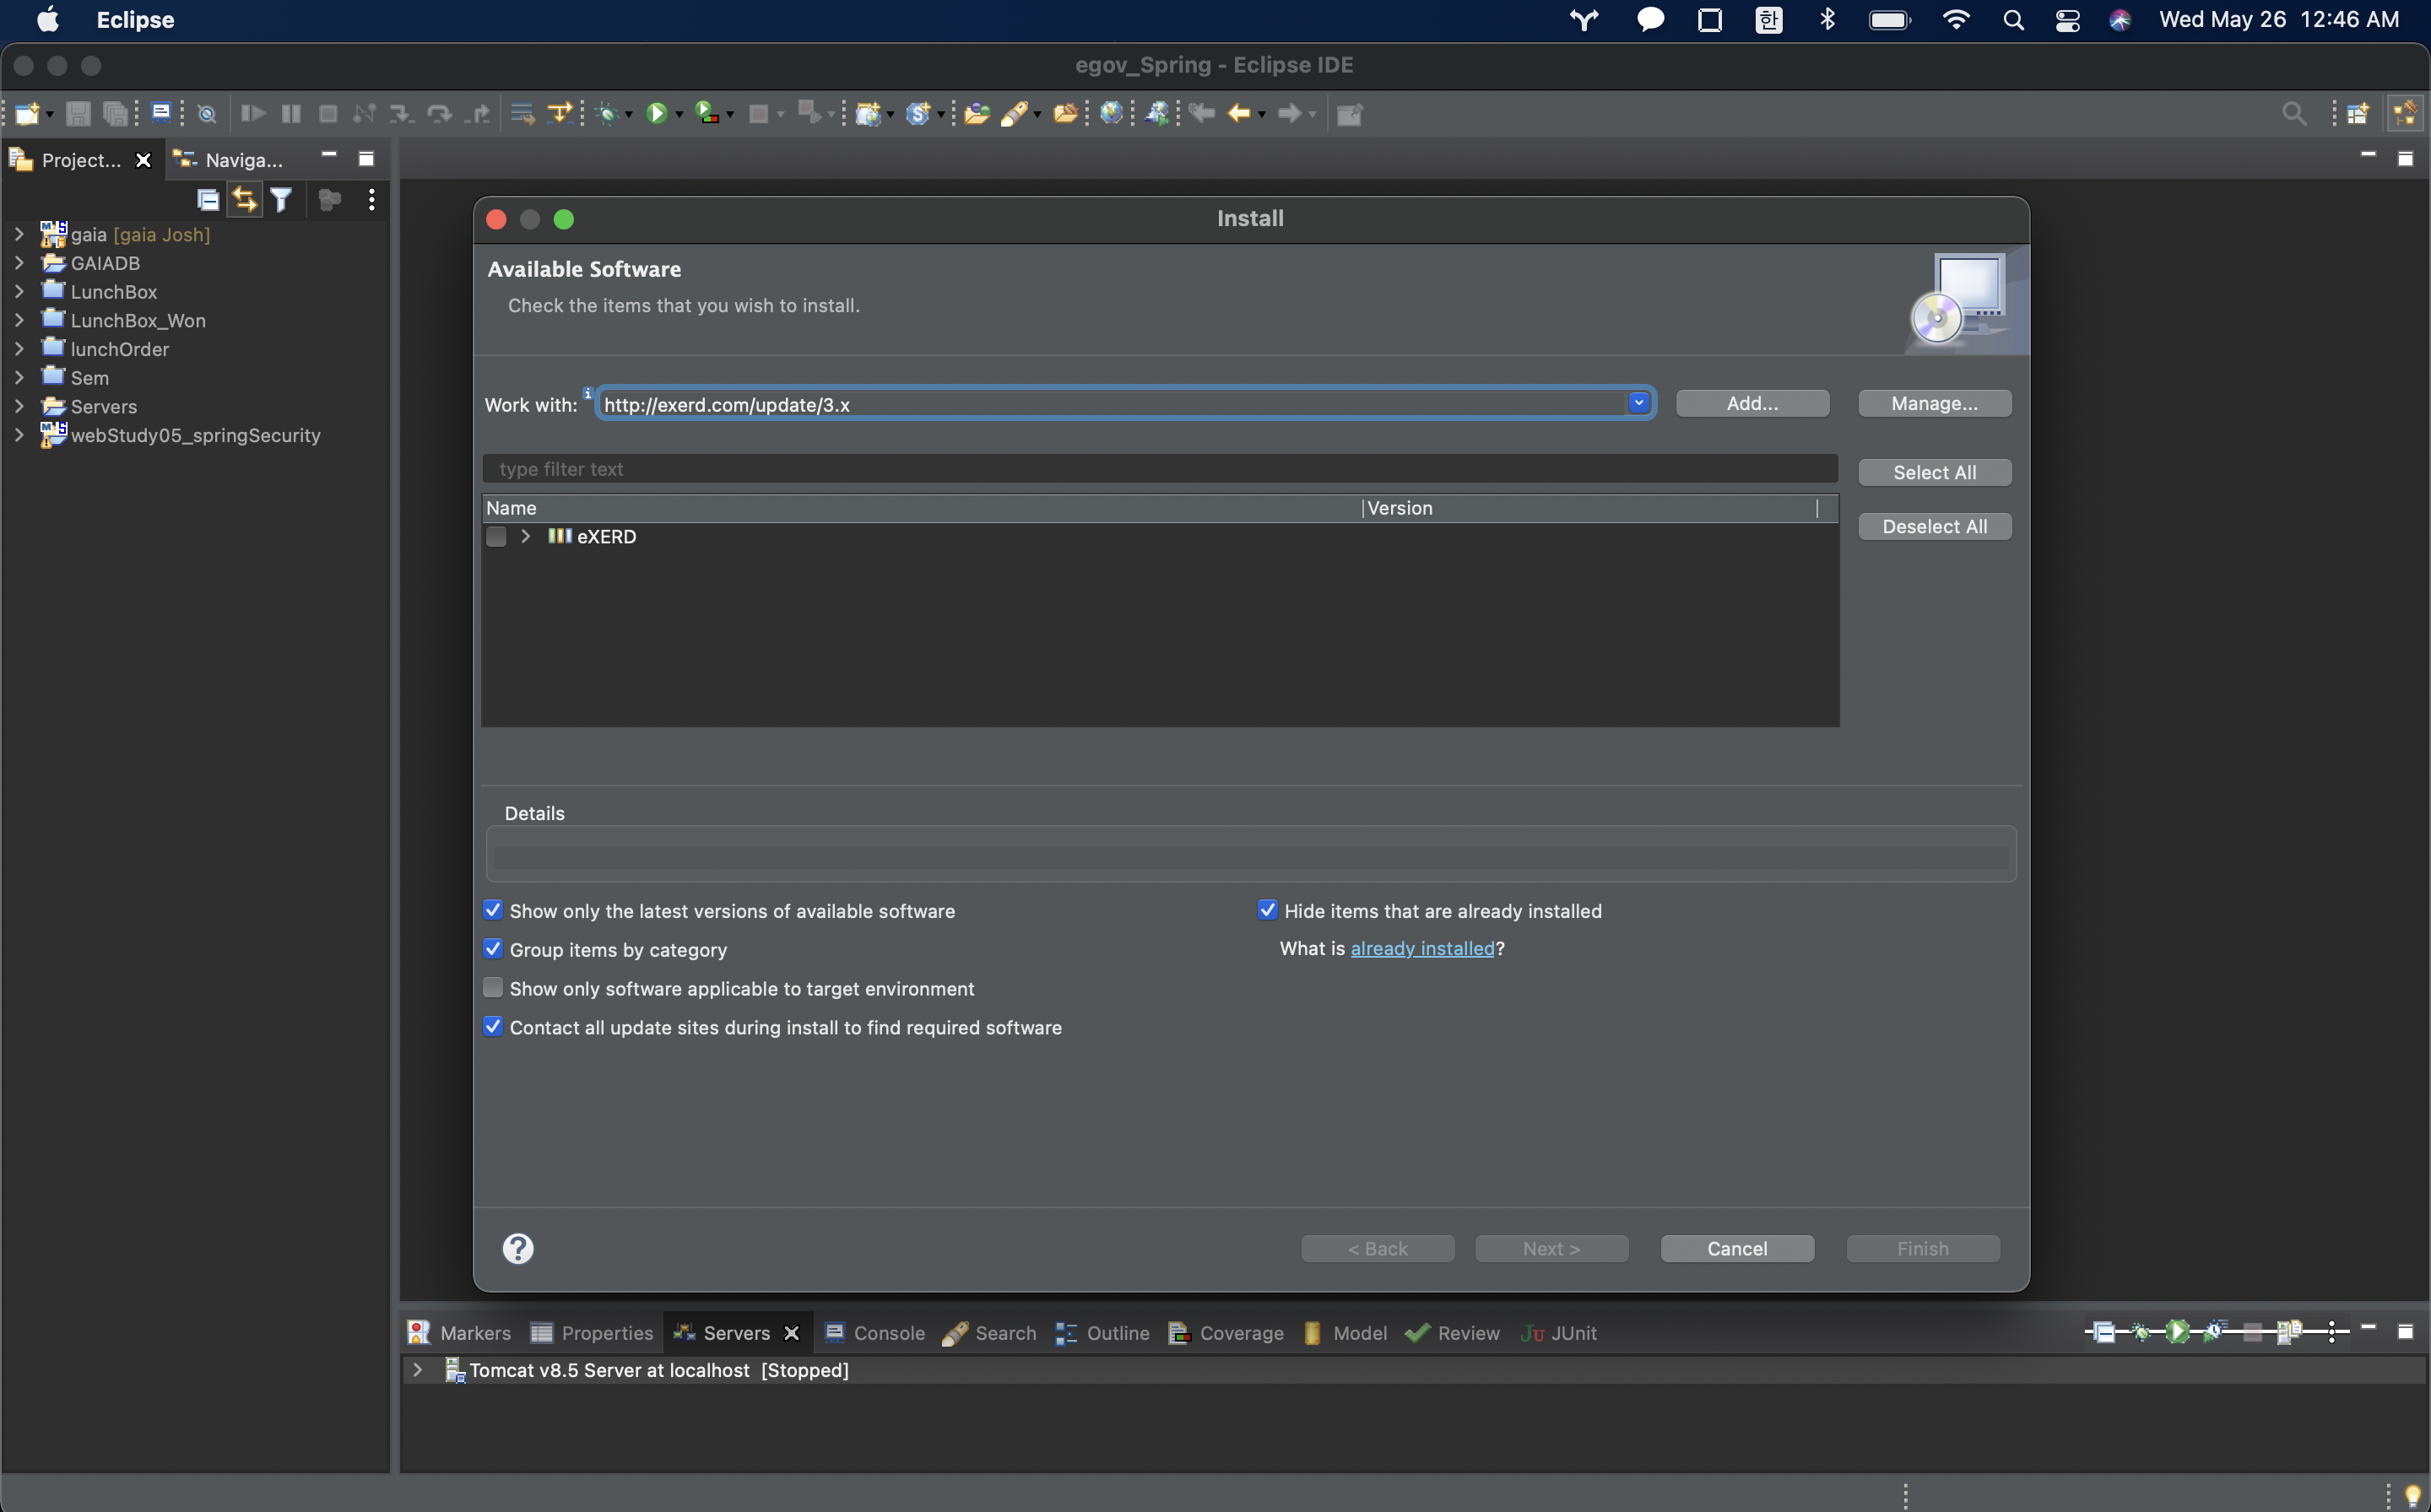2431x1512 pixels.
Task: Click Collapse All icon in Project Explorer
Action: [207, 200]
